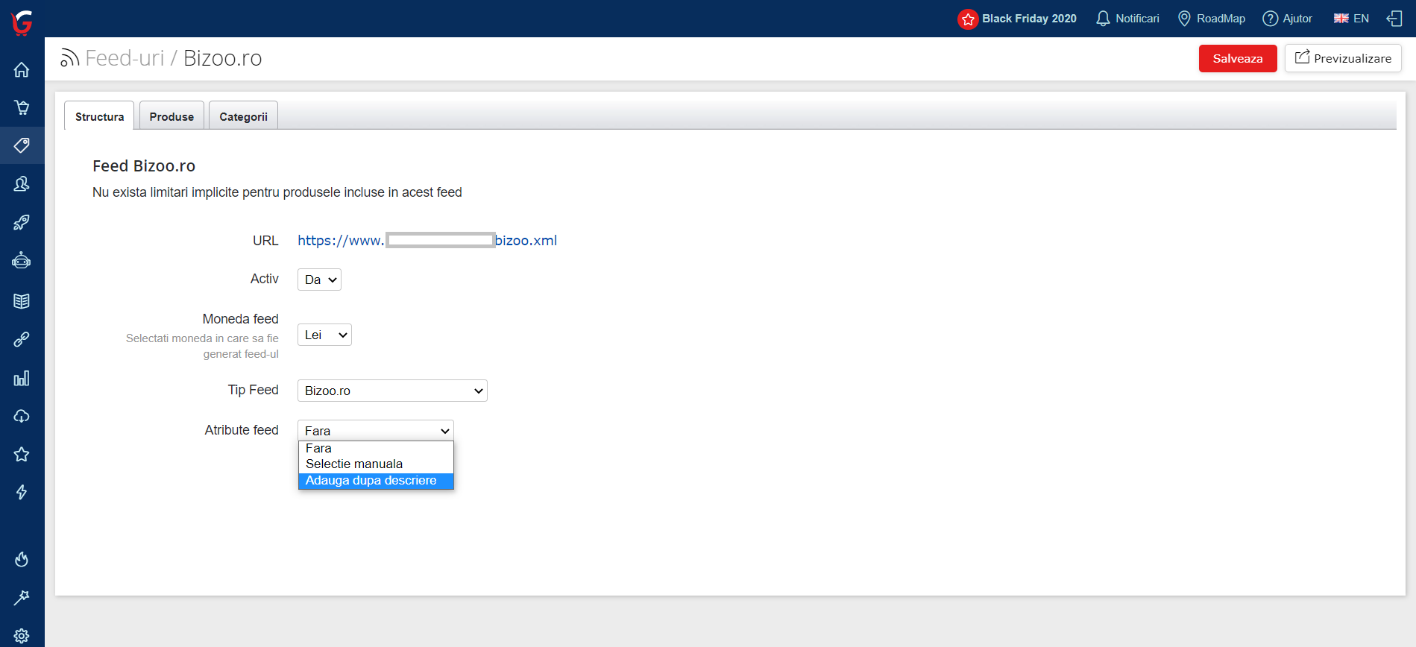Open the chain link sidebar icon
Image resolution: width=1416 pixels, height=647 pixels.
22,340
